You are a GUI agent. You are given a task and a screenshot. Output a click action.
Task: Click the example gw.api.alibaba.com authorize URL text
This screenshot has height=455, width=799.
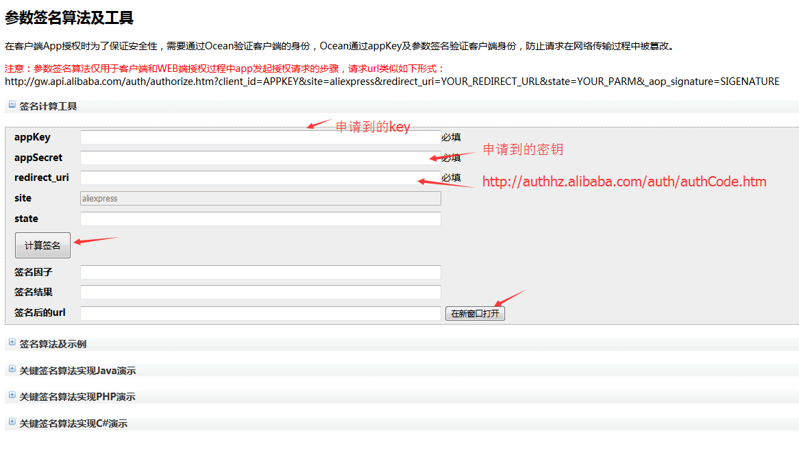click(392, 82)
